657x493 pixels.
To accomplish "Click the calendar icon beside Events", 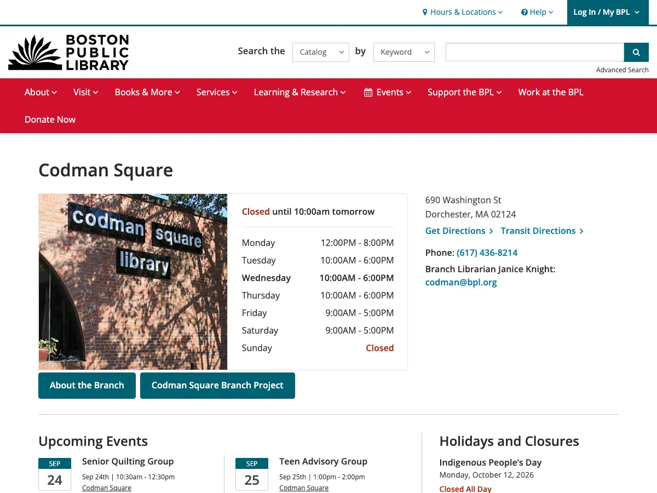I will pos(368,93).
